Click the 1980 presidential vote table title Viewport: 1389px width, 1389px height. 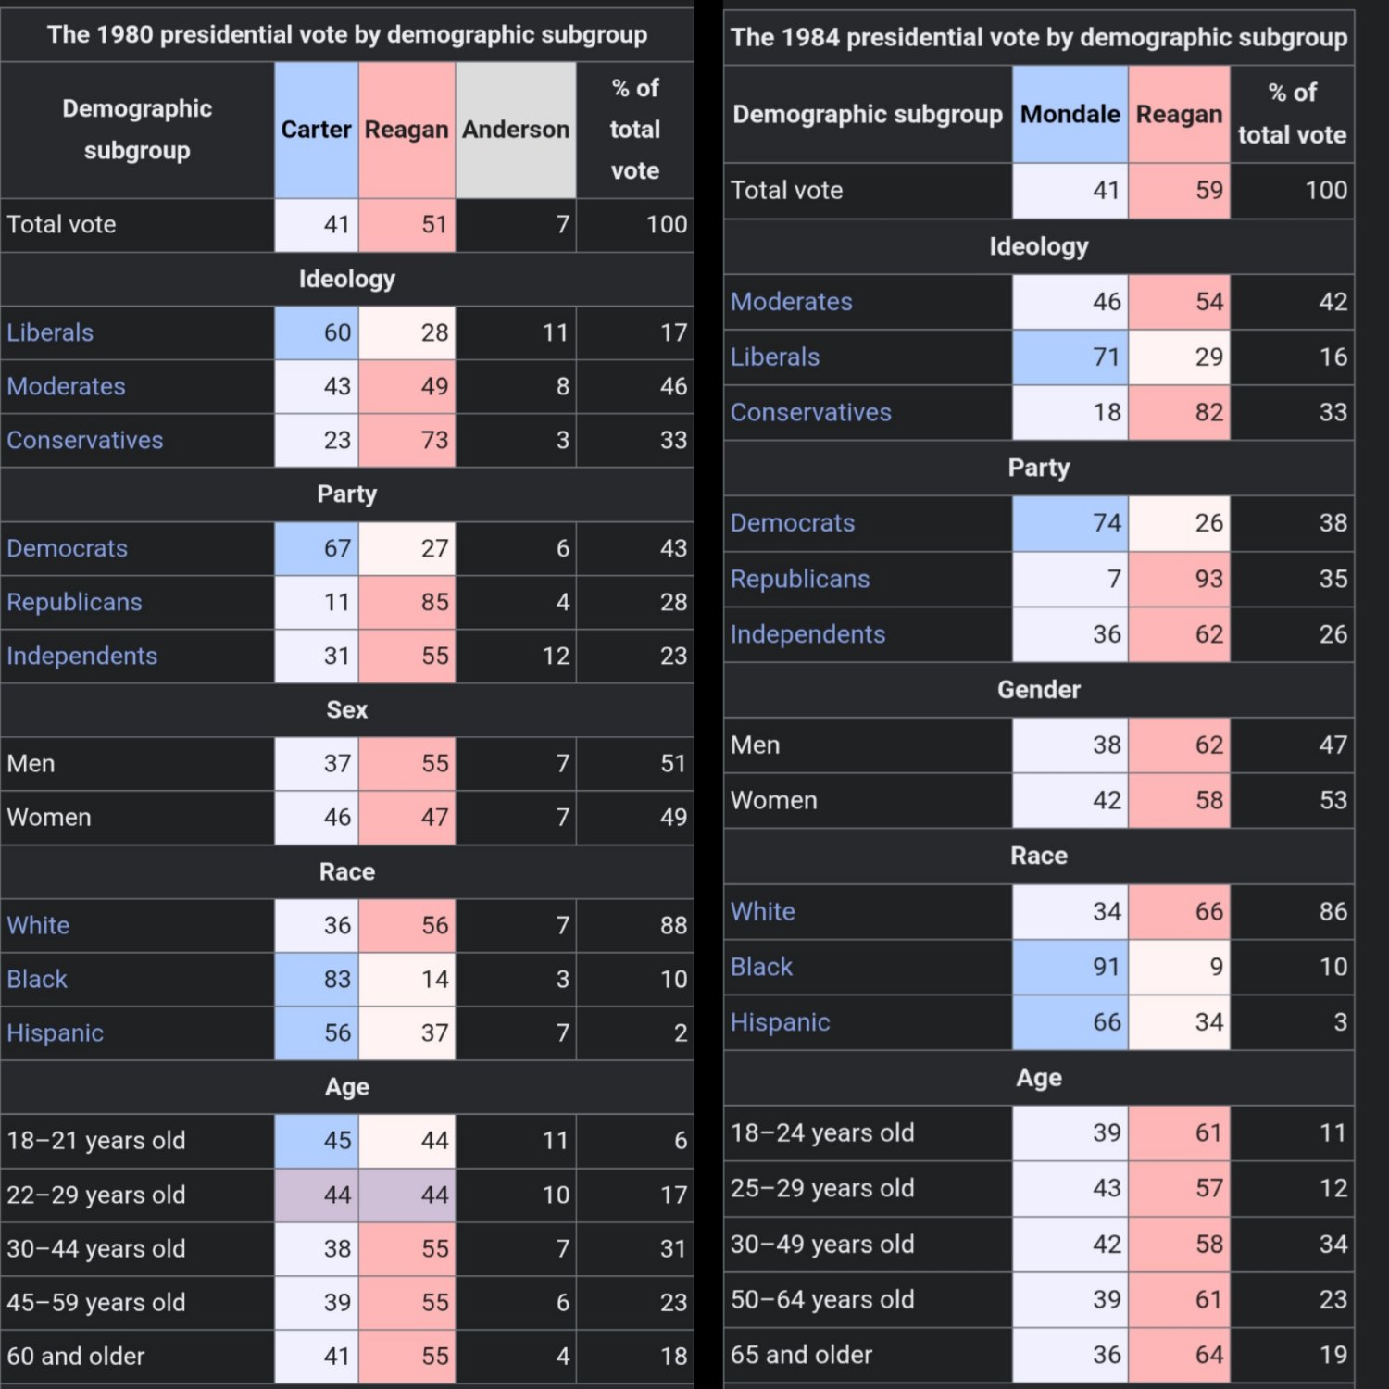(x=347, y=35)
